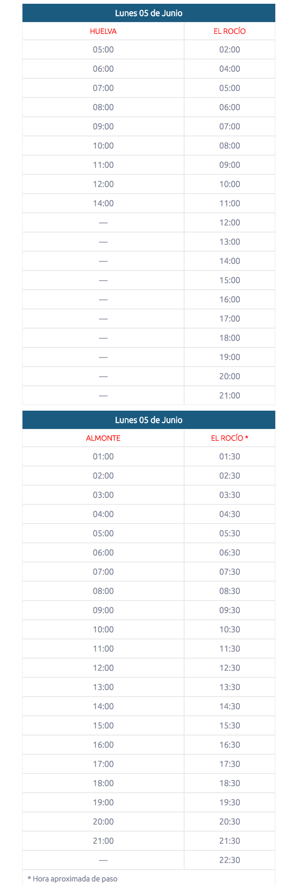
Task: Click the 22:30 time cell
Action: click(x=230, y=860)
